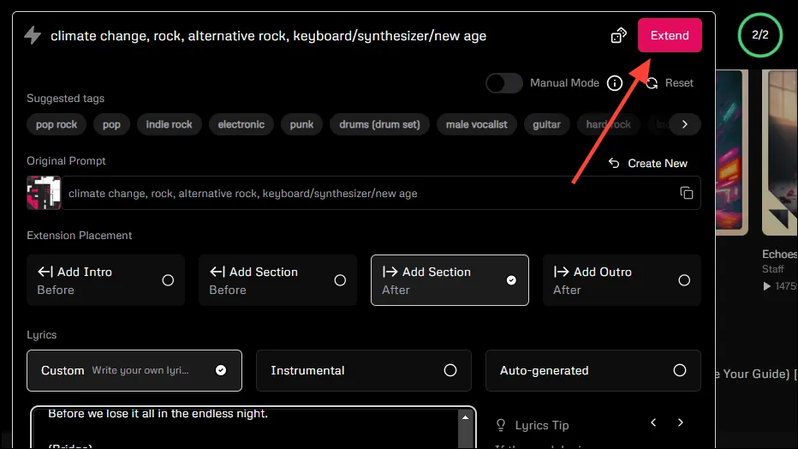Copy the original prompt with copy icon
The image size is (798, 449).
pos(687,193)
